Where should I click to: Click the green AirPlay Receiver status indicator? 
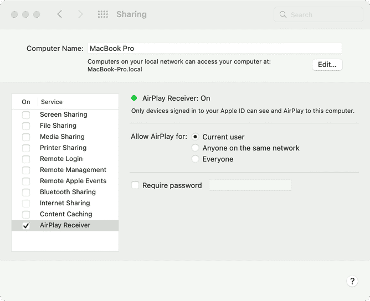point(134,98)
